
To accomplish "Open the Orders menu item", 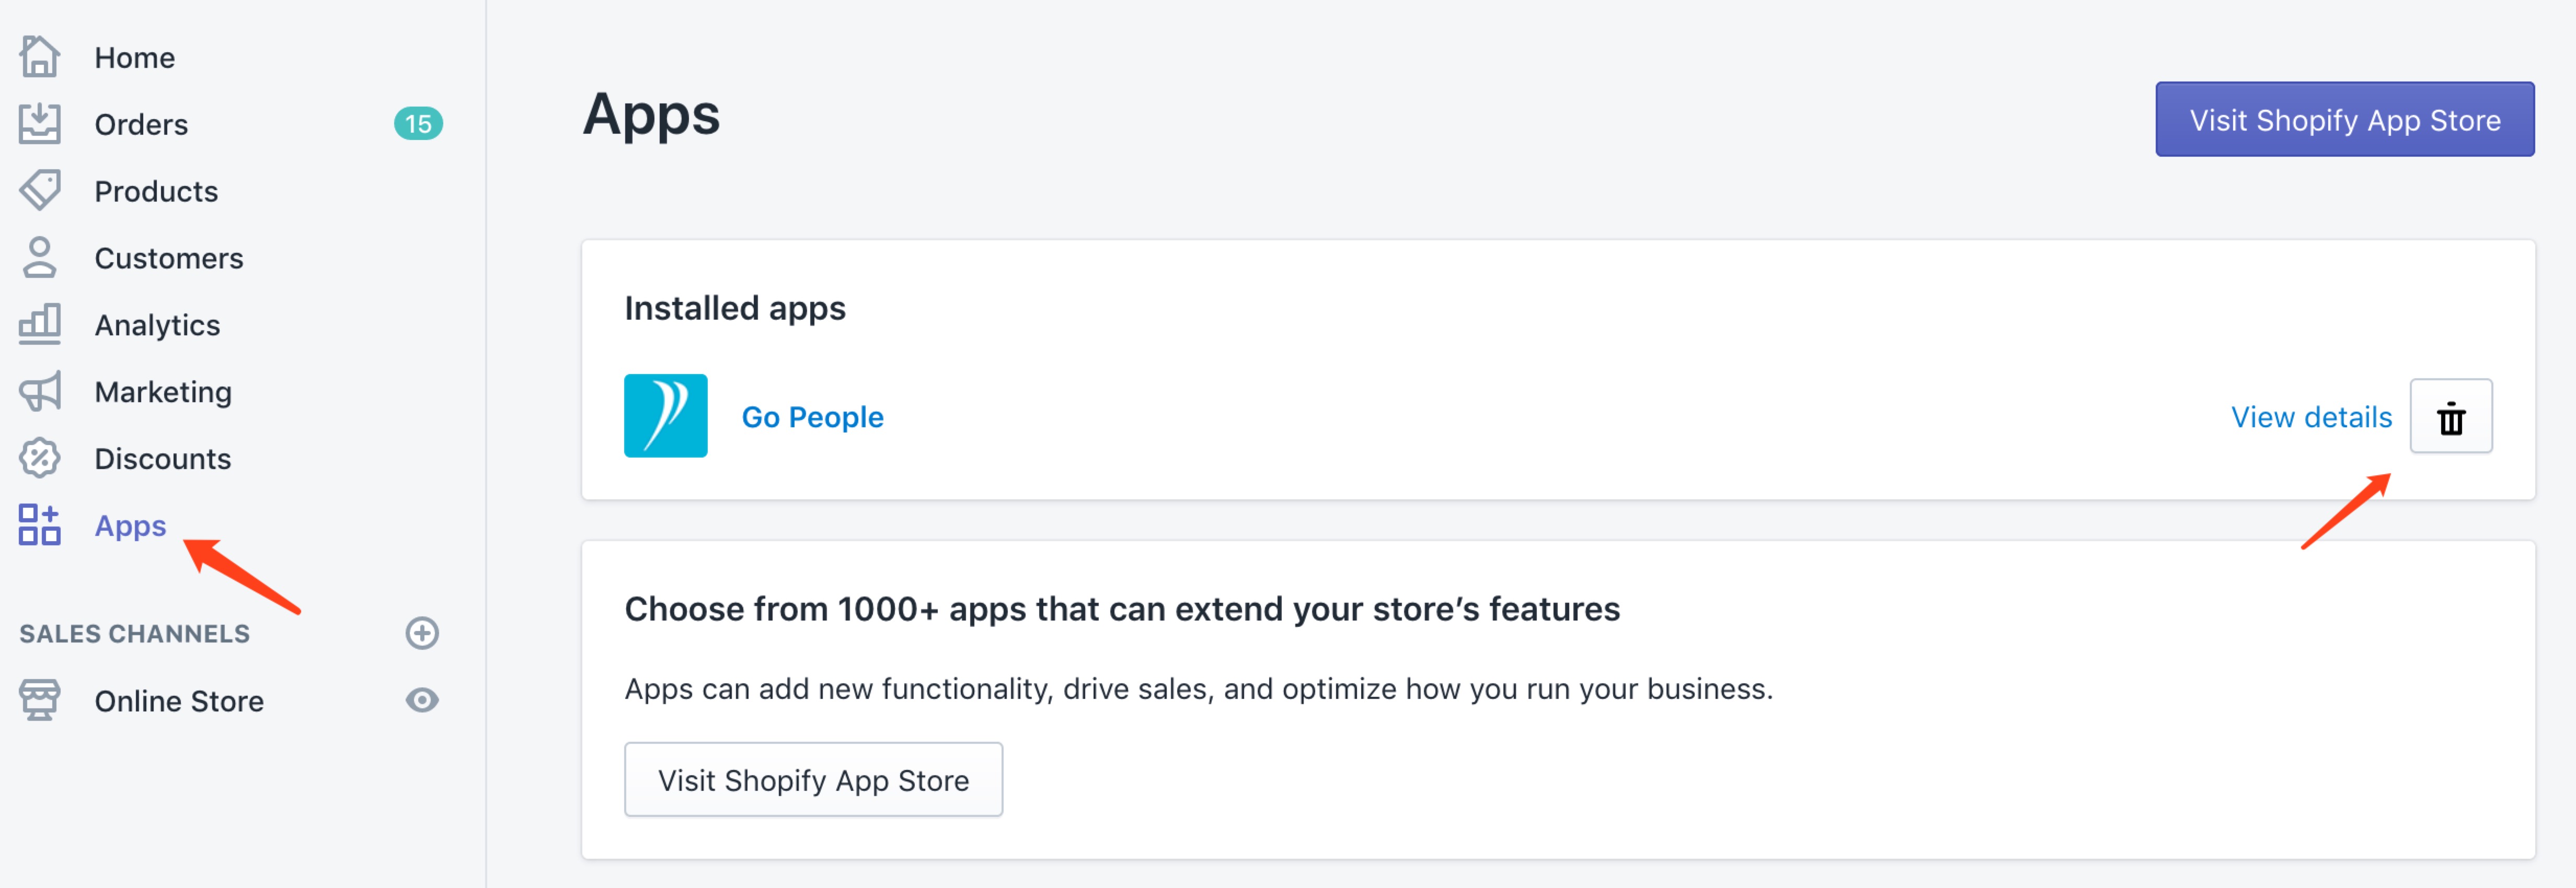I will pos(141,125).
